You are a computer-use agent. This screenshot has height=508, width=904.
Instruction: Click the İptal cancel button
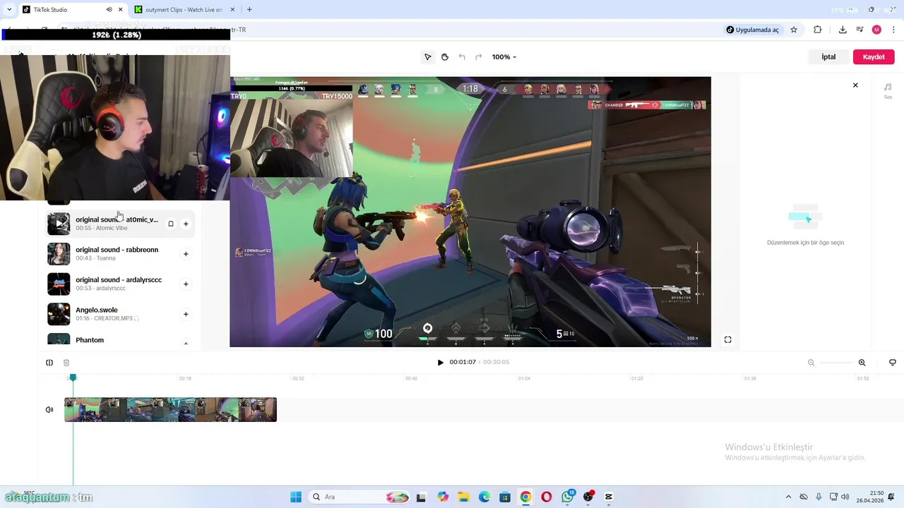pos(828,57)
